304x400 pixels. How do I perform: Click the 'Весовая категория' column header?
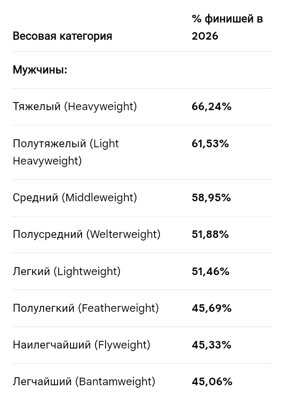62,36
